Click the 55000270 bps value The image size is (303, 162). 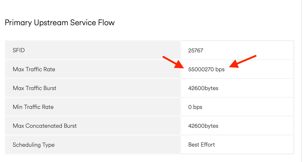point(206,69)
